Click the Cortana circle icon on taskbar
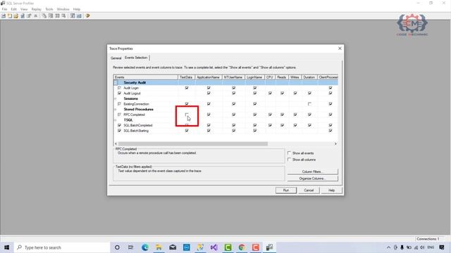451x253 pixels. [x=117, y=247]
